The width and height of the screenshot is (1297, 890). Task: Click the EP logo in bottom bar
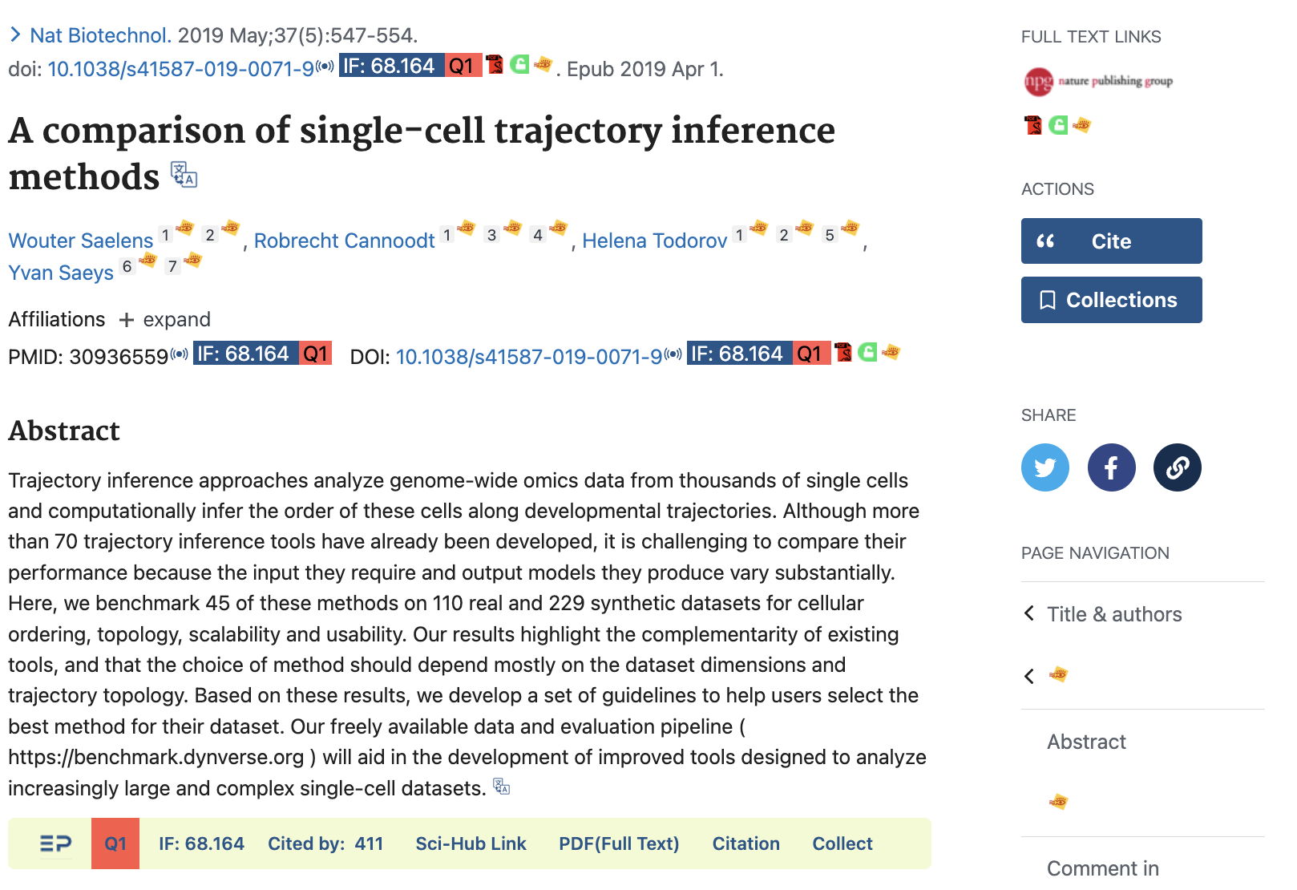[x=55, y=843]
